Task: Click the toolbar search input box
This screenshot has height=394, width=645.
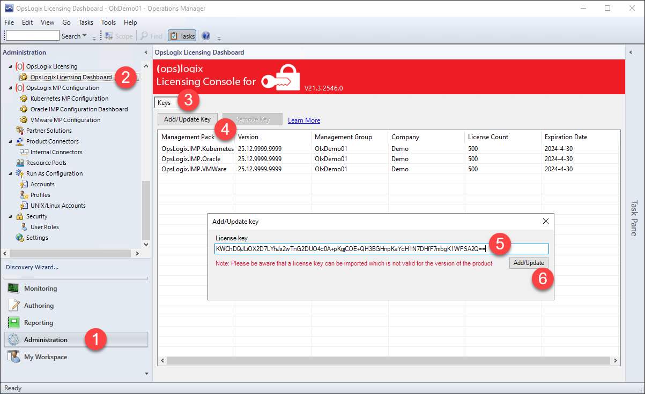Action: pos(33,36)
